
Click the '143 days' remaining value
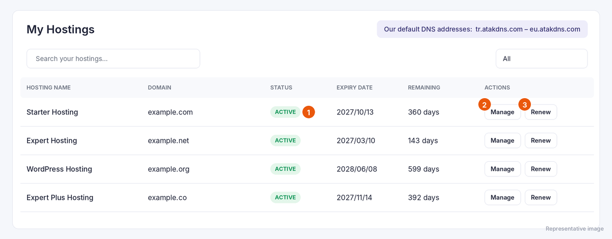coord(423,140)
